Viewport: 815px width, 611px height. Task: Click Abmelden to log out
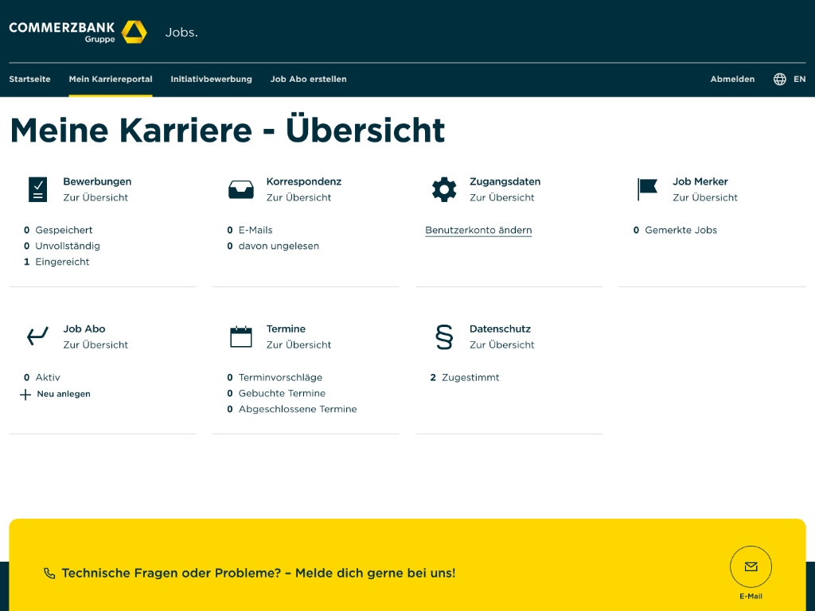point(732,79)
